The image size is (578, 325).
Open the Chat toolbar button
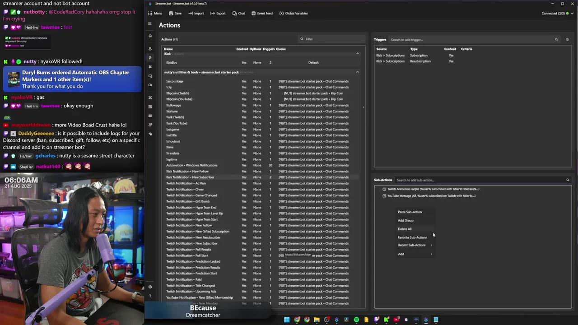tap(238, 13)
